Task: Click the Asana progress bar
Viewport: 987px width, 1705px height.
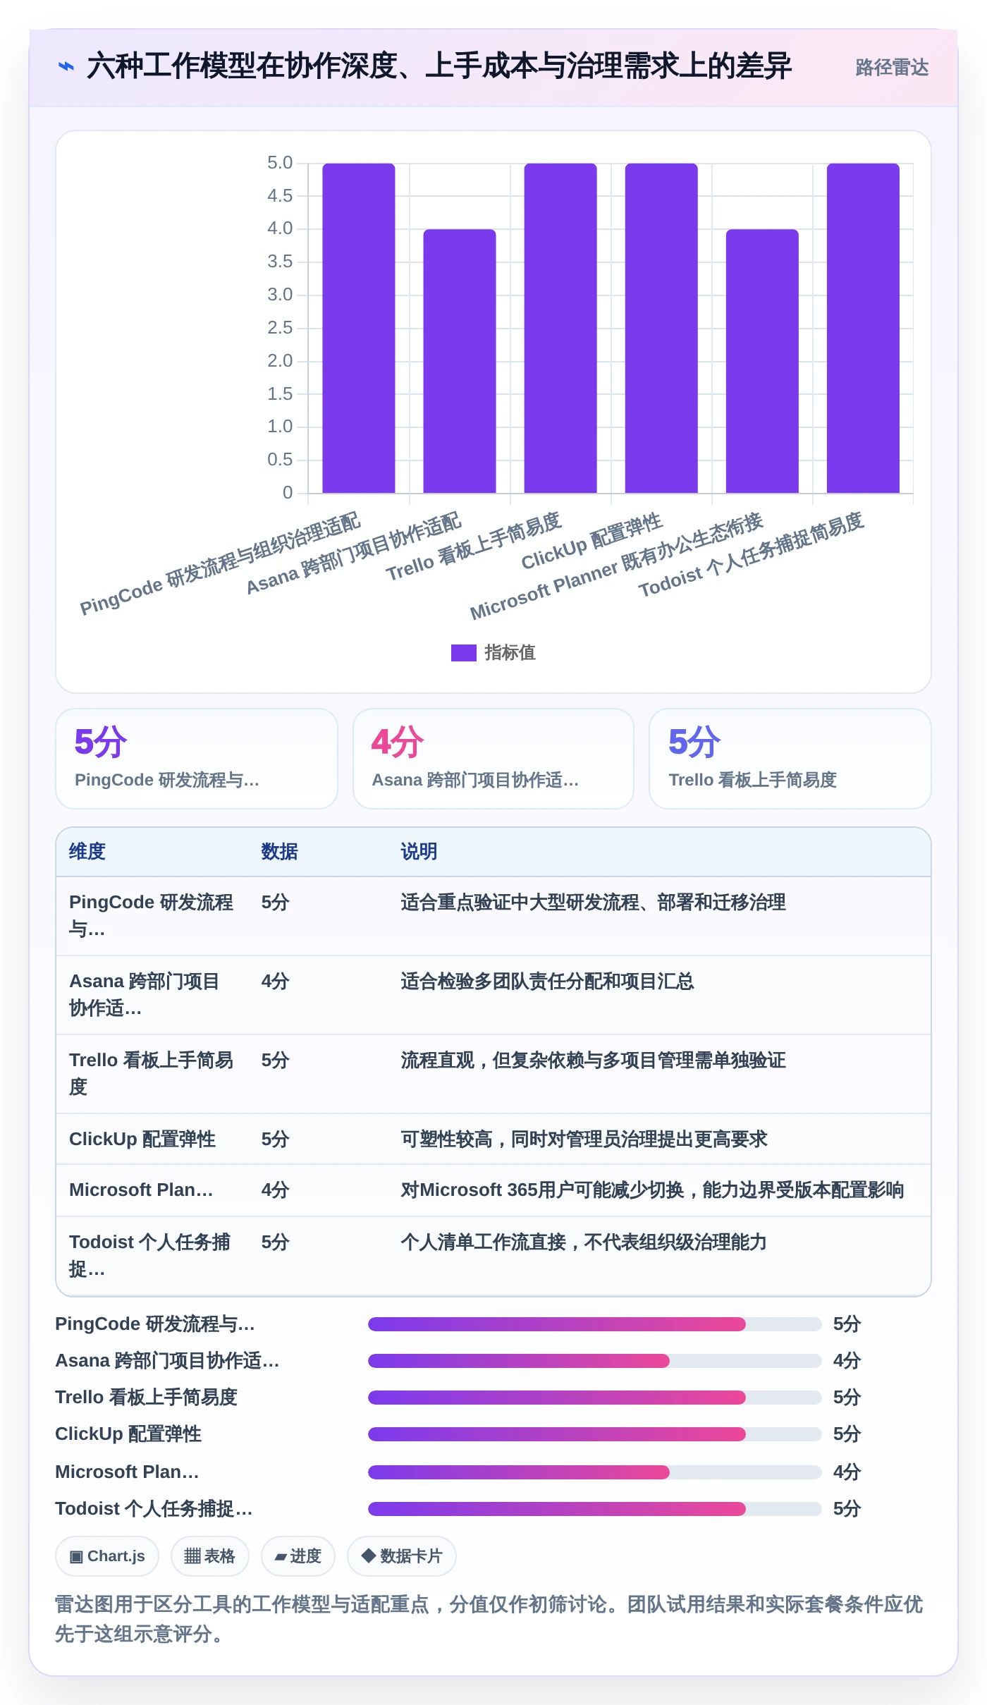Action: click(594, 1361)
